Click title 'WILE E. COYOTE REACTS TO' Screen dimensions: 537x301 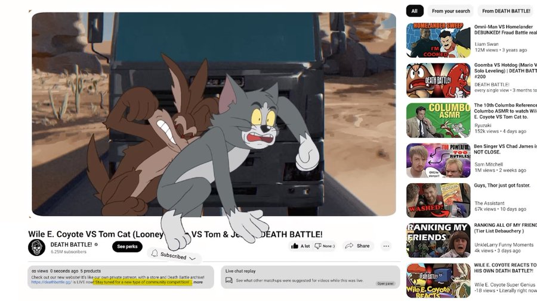click(x=505, y=268)
